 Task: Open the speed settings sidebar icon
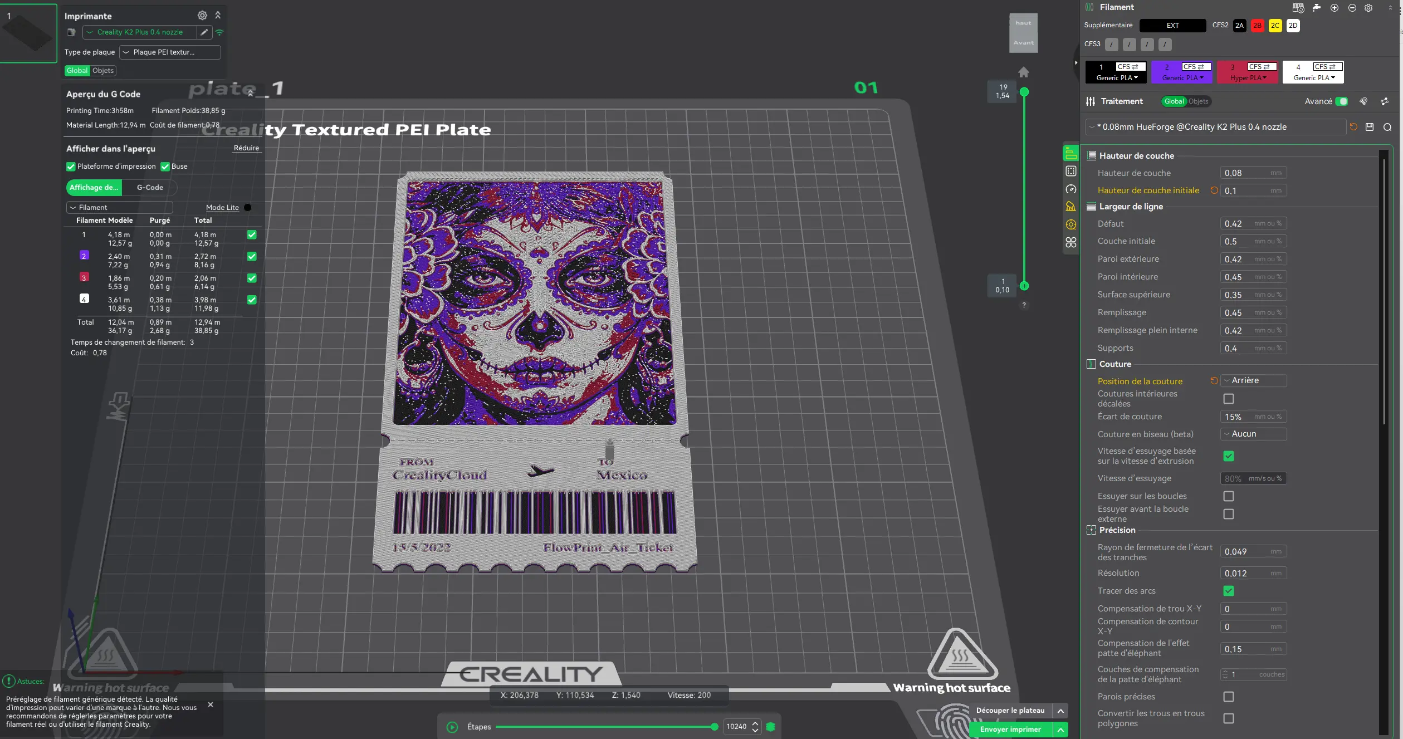pos(1071,189)
